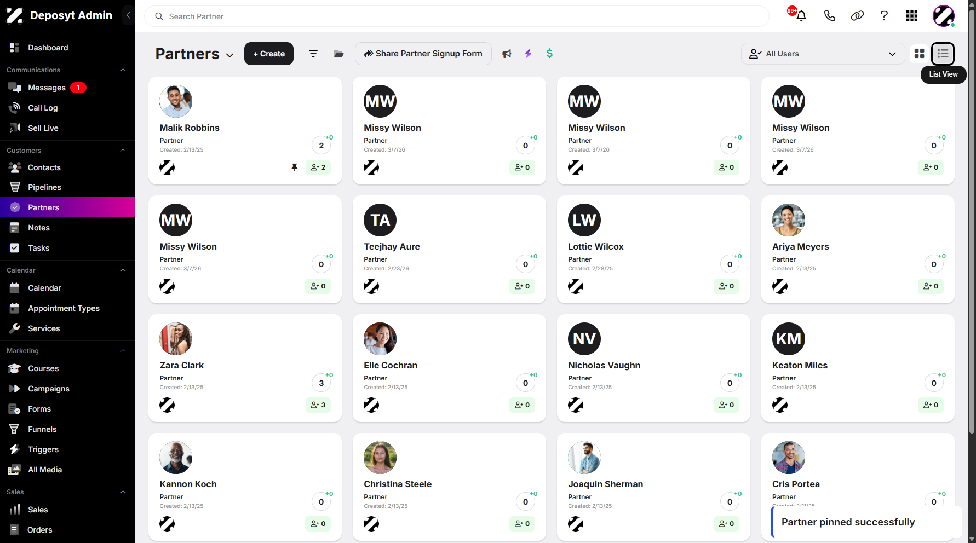Open the All Users dropdown
Screen dimensions: 976x543
coord(823,54)
